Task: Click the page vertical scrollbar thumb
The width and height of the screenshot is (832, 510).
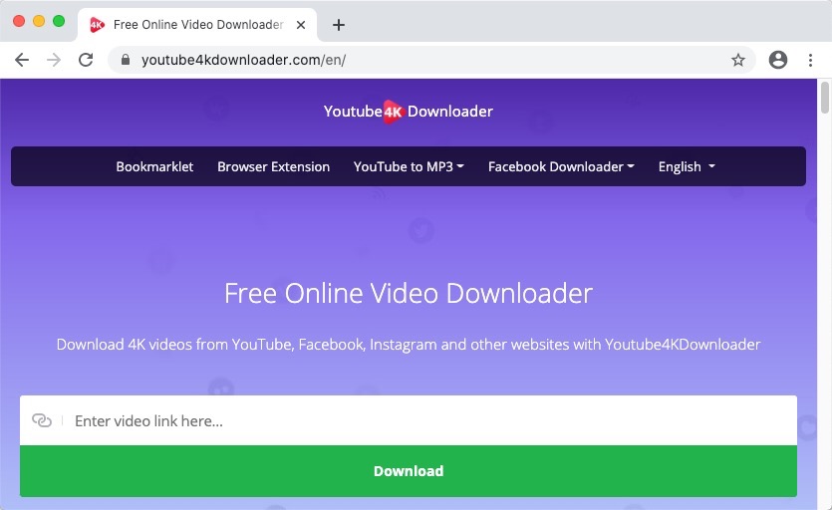Action: [x=825, y=98]
